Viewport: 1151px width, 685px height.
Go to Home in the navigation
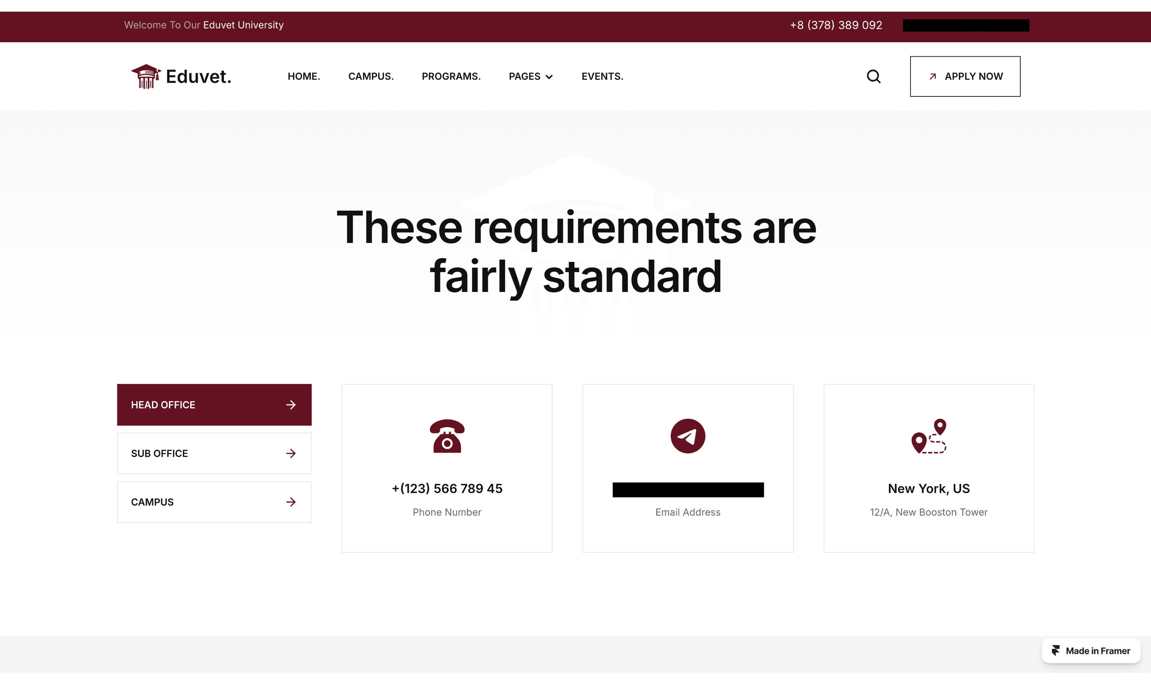pyautogui.click(x=303, y=76)
